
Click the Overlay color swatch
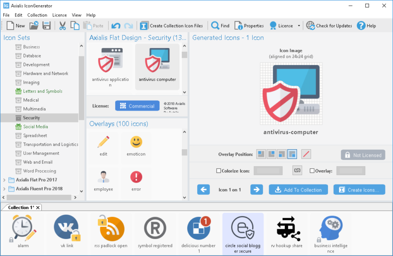coord(351,170)
